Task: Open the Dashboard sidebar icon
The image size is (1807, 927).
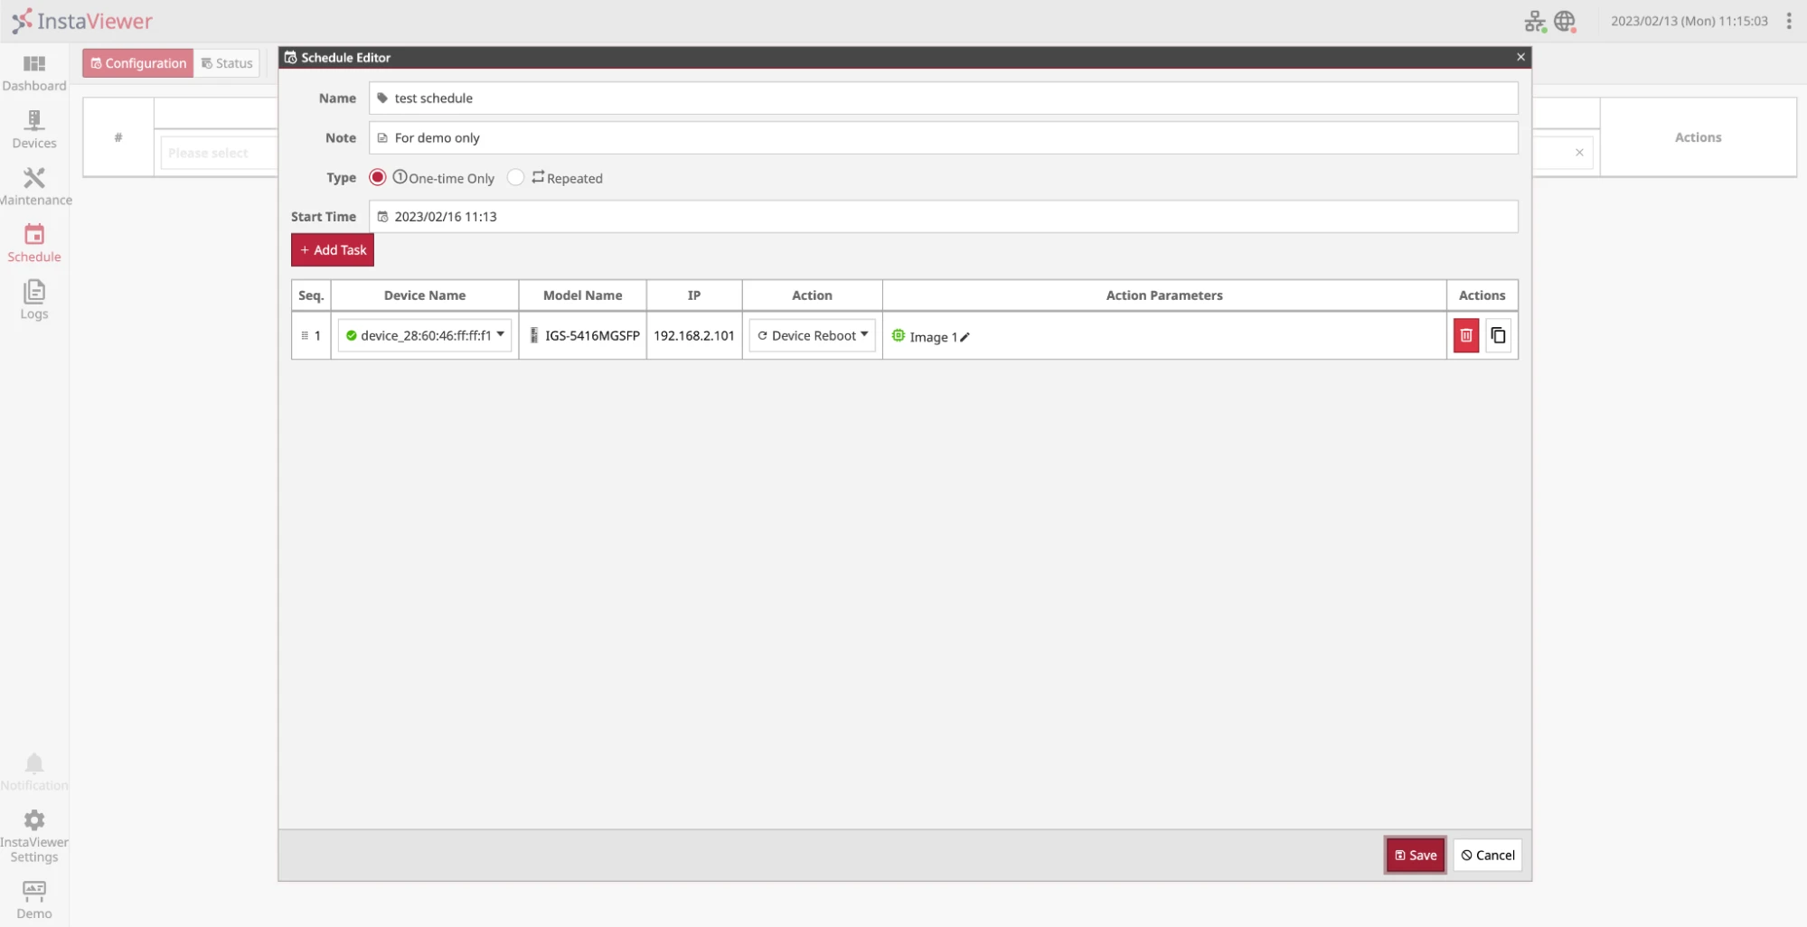Action: point(34,64)
